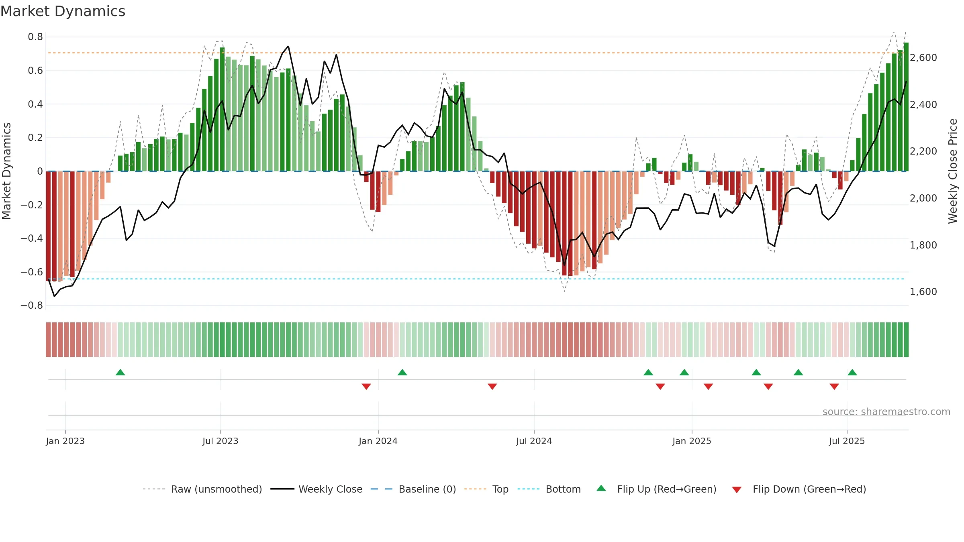Viewport: 964px width, 542px height.
Task: Toggle Flip Up (Red→Green) legend entry
Action: [656, 489]
